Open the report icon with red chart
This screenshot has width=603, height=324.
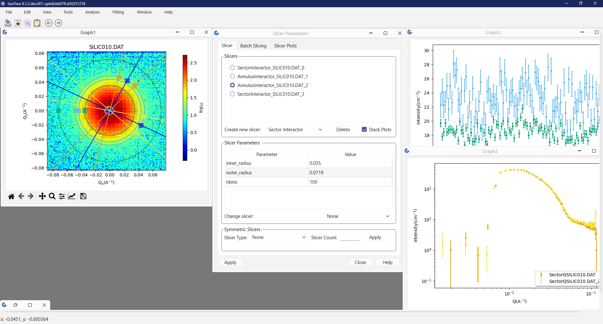click(x=18, y=23)
